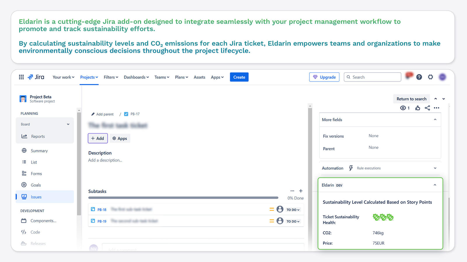The width and height of the screenshot is (467, 262).
Task: Click the Upgrade button
Action: 324,77
